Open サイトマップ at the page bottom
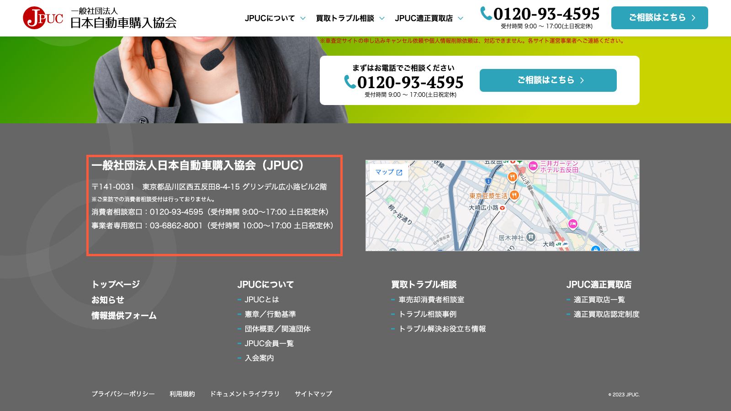731x411 pixels. click(x=313, y=394)
